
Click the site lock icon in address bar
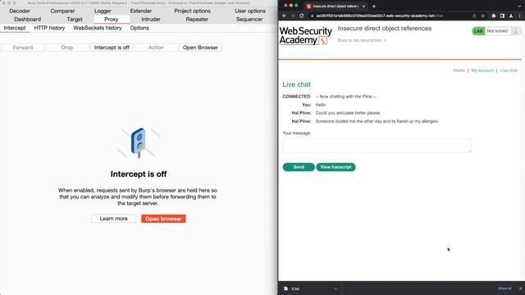312,16
